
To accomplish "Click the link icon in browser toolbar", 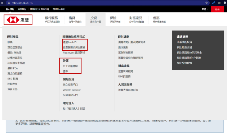I will click(214, 3).
